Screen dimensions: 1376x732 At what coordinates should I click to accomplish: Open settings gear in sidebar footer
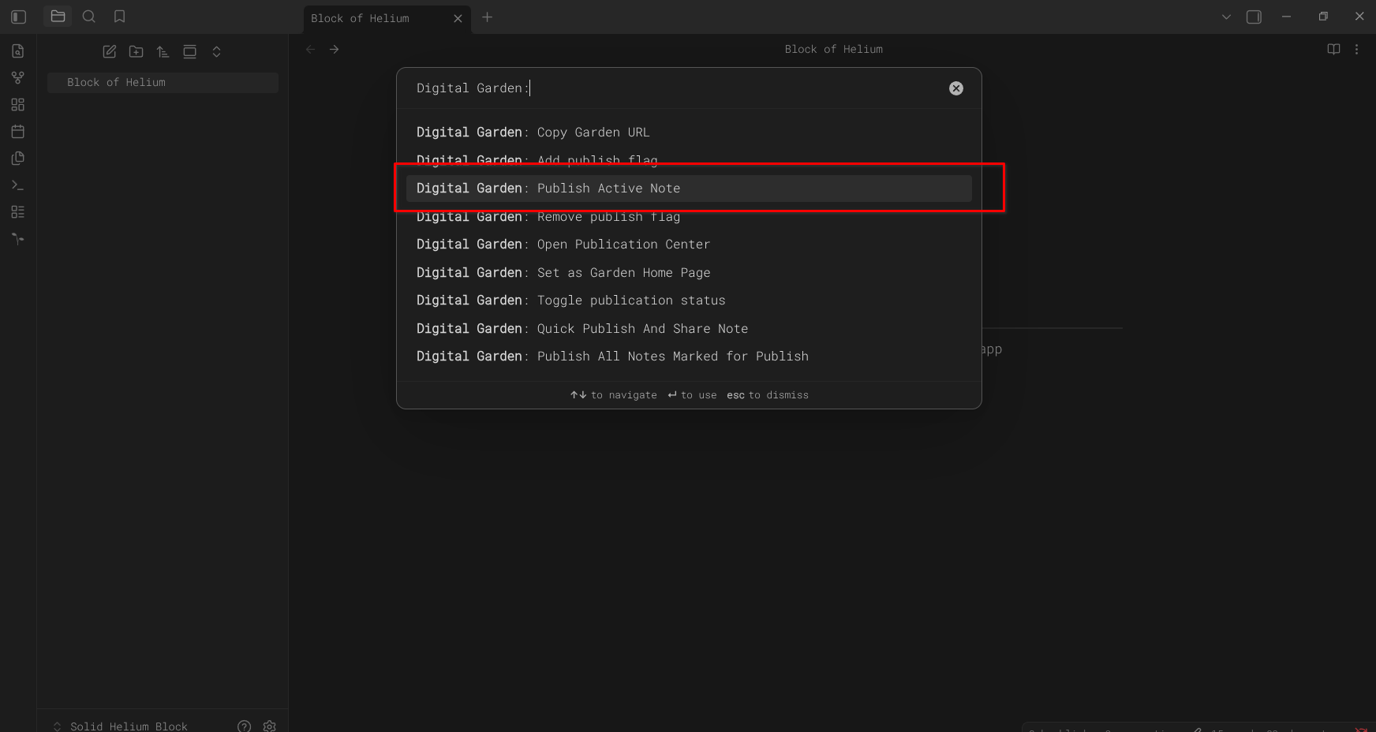[x=270, y=726]
